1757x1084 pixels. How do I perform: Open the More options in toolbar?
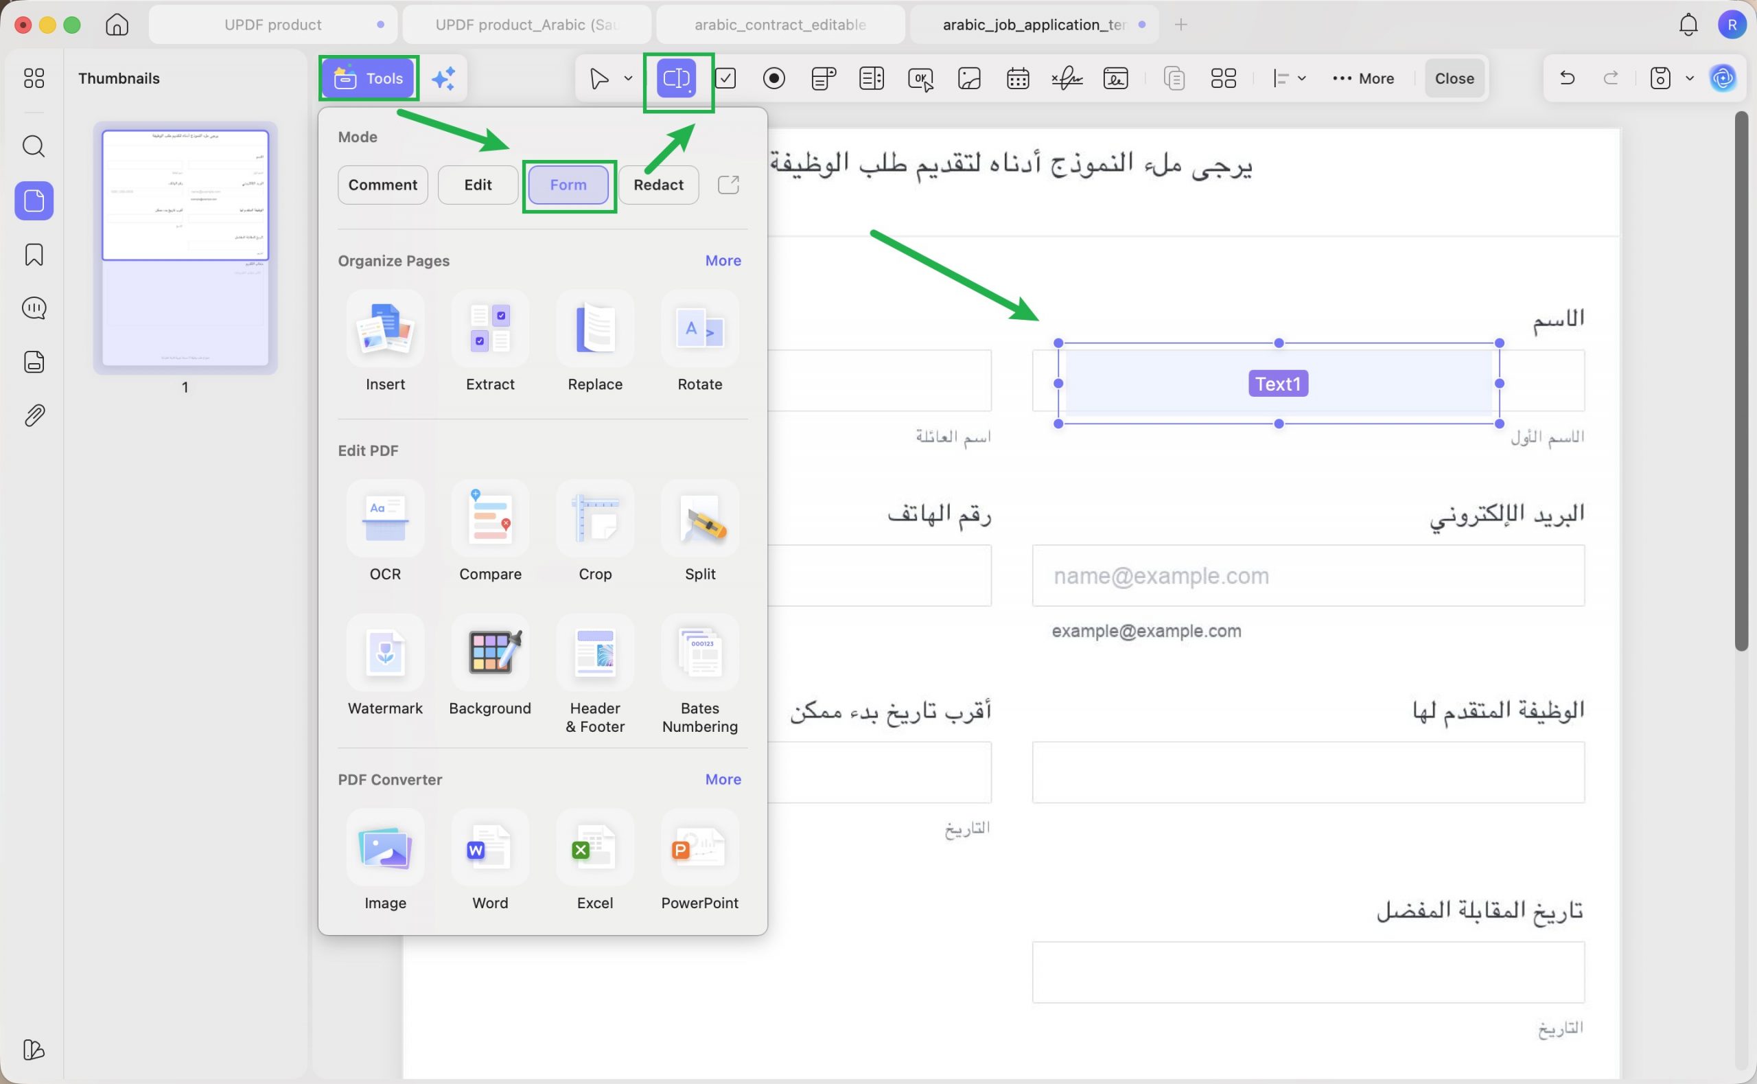tap(1363, 78)
